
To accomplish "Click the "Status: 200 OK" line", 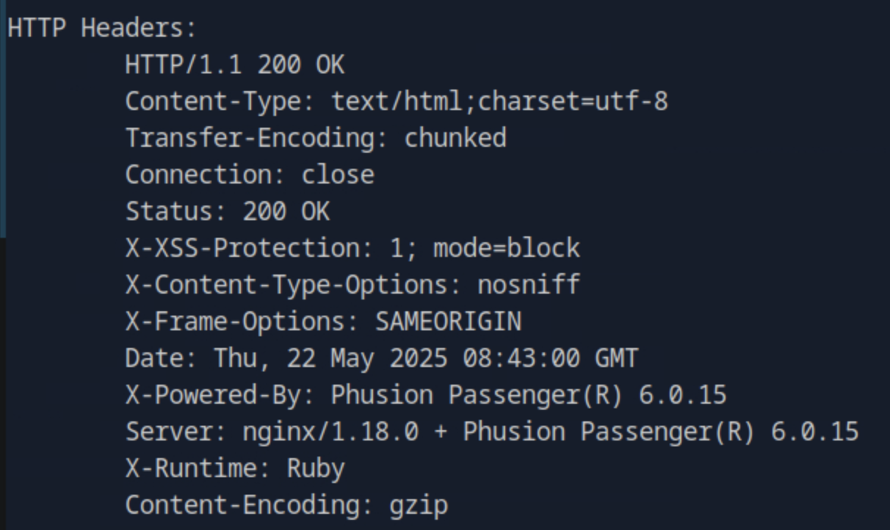I will [x=228, y=211].
